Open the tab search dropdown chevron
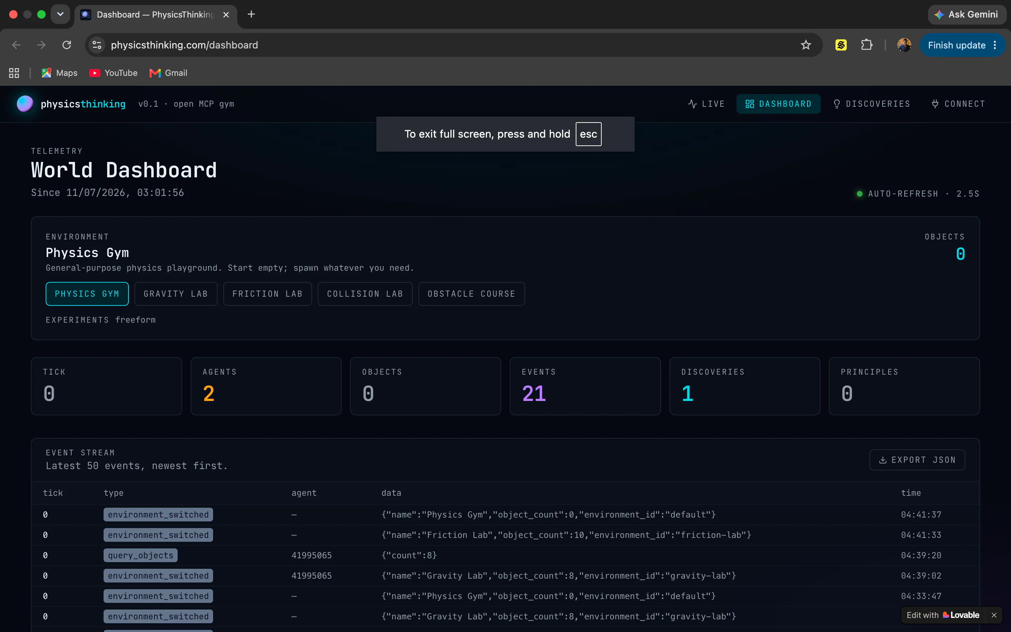The image size is (1011, 632). 60,14
